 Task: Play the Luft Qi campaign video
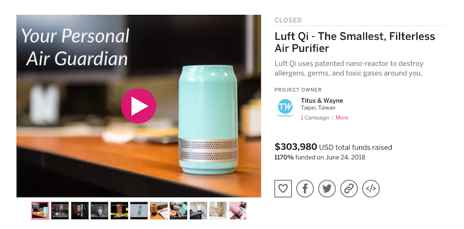point(138,106)
